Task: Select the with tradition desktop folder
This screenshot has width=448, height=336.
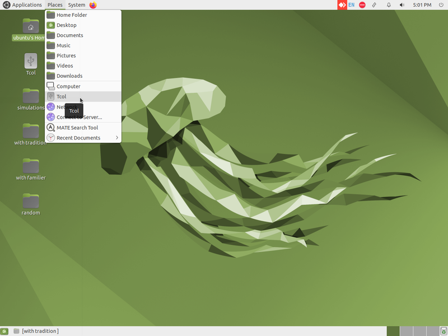Action: click(x=31, y=134)
